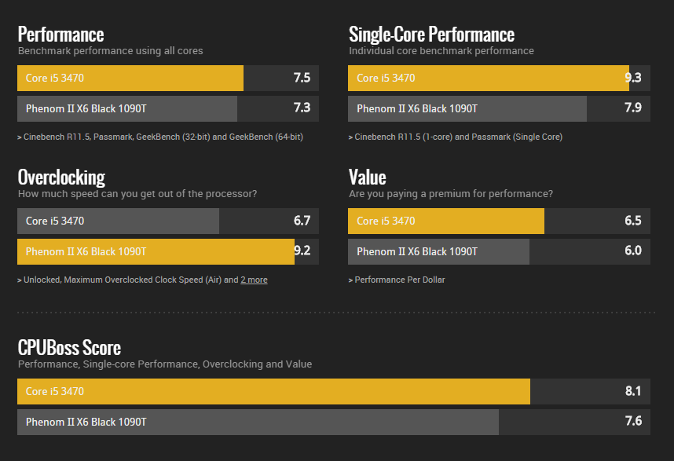674x461 pixels.
Task: Select Phenom II X6 1090T Overclocking bar
Action: [x=168, y=252]
